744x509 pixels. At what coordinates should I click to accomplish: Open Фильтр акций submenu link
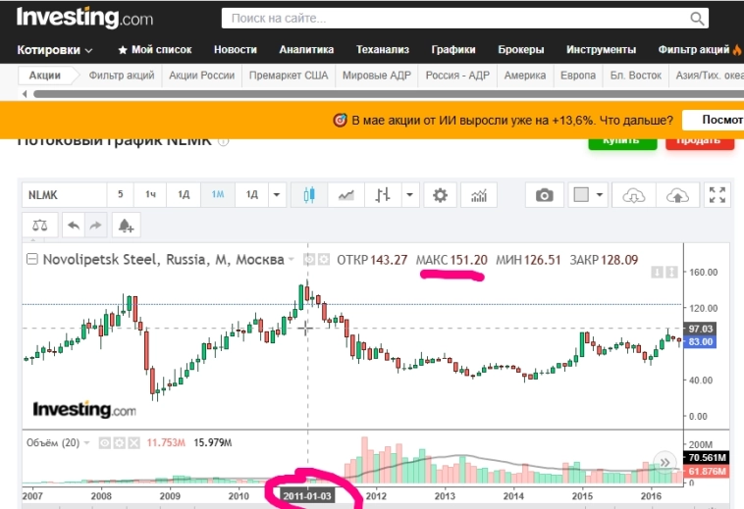[122, 76]
